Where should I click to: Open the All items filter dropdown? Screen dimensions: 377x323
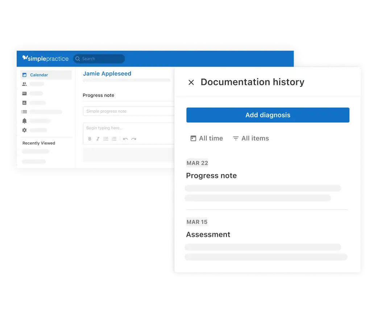(251, 138)
